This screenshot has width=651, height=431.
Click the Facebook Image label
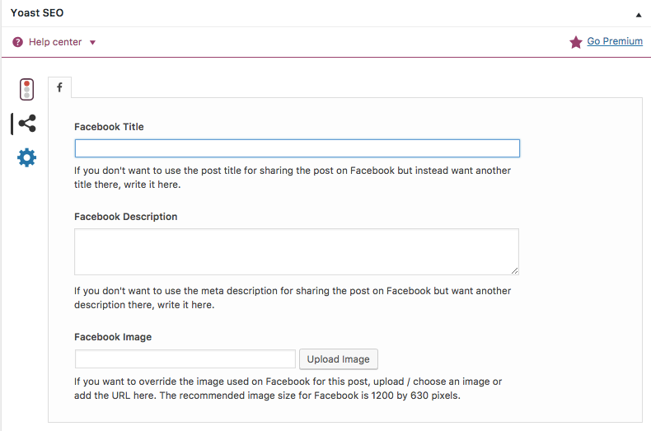113,337
